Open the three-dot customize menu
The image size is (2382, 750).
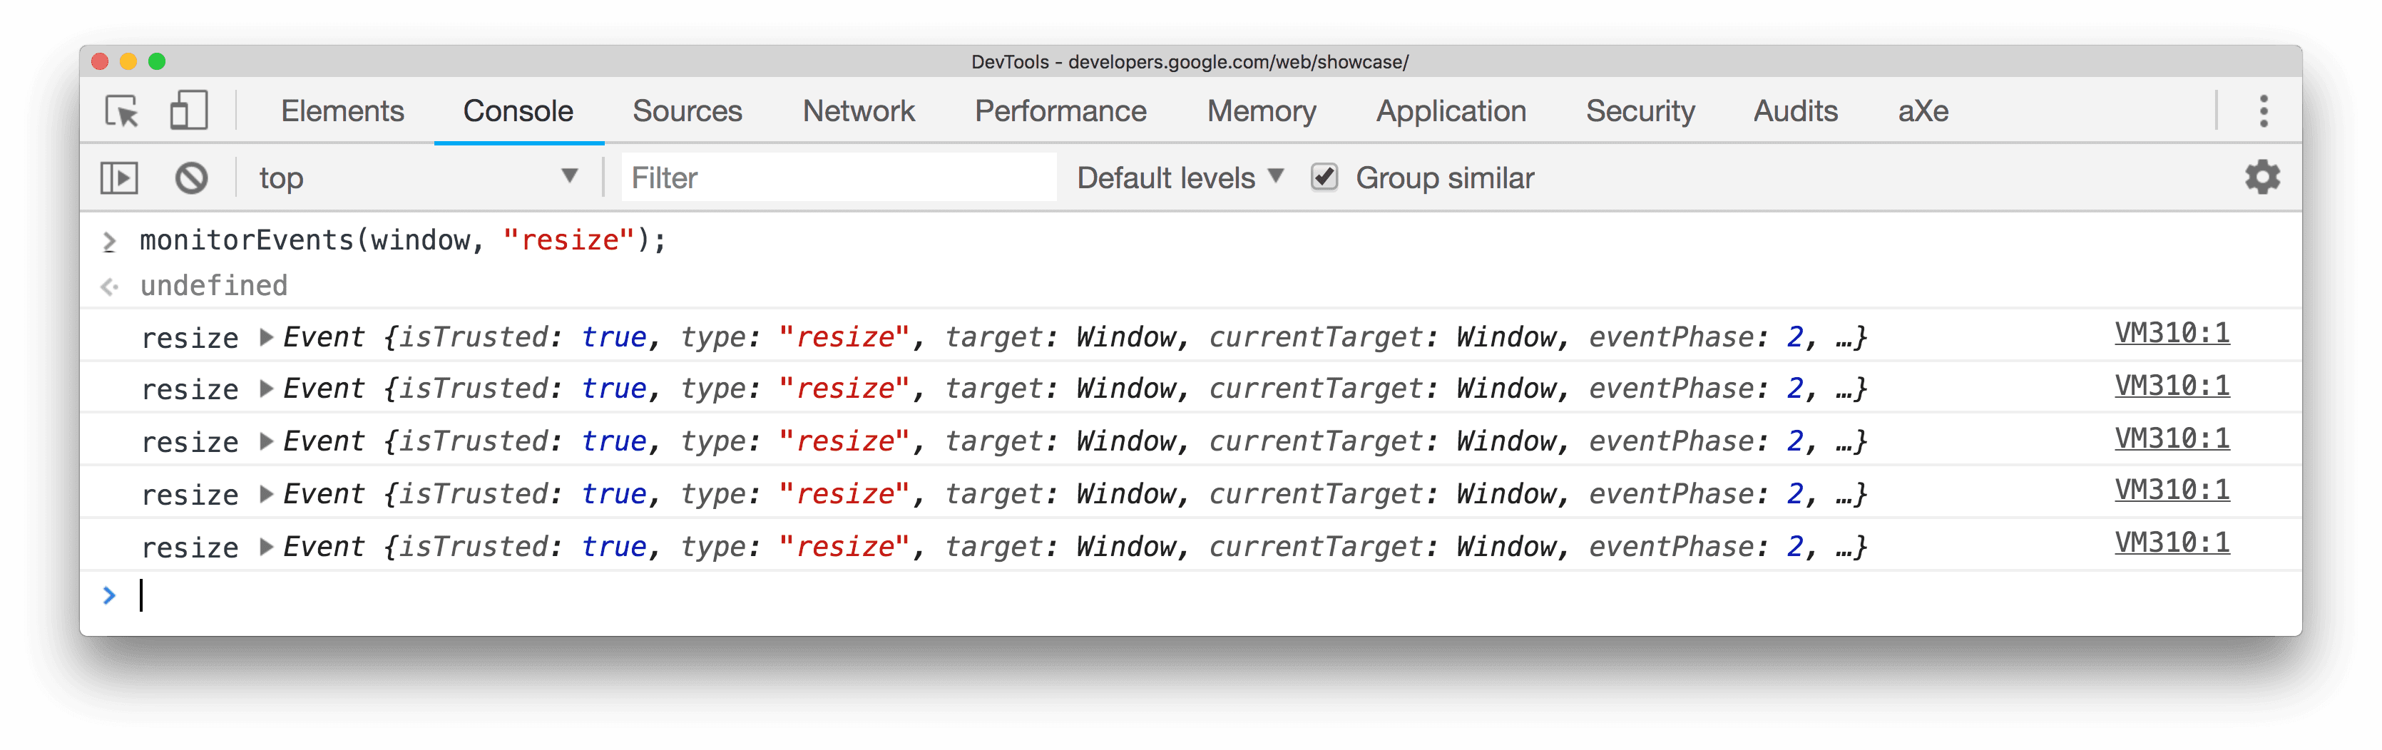pos(2264,111)
